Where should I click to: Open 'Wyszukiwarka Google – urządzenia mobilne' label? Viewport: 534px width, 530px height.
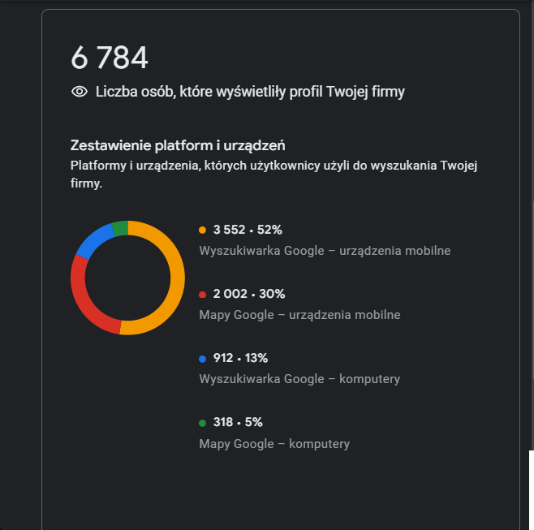[325, 251]
